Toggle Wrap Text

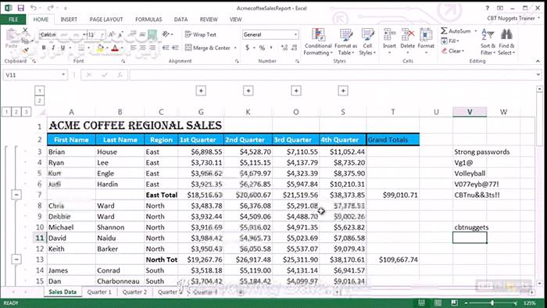pyautogui.click(x=201, y=34)
